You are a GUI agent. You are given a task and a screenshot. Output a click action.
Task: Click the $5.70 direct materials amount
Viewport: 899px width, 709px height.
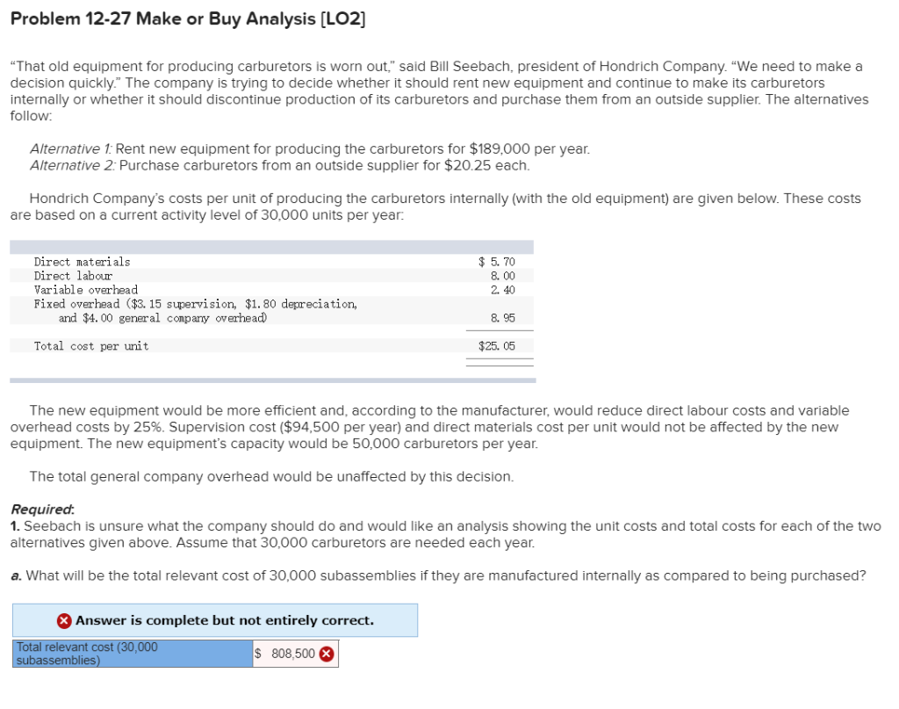pyautogui.click(x=496, y=261)
